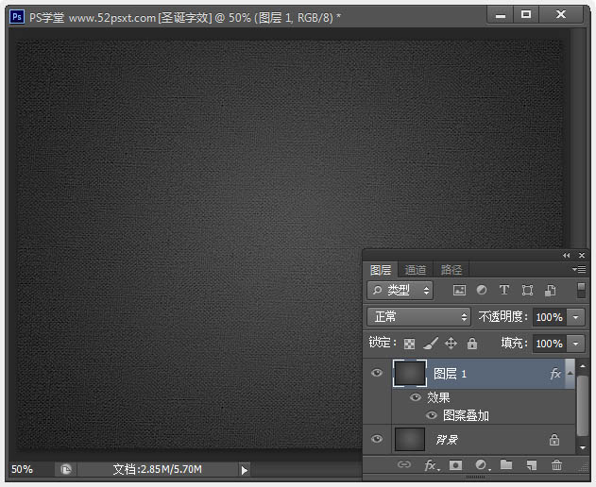This screenshot has width=596, height=487.
Task: Hide the 背景 layer visibility eye
Action: click(x=377, y=439)
